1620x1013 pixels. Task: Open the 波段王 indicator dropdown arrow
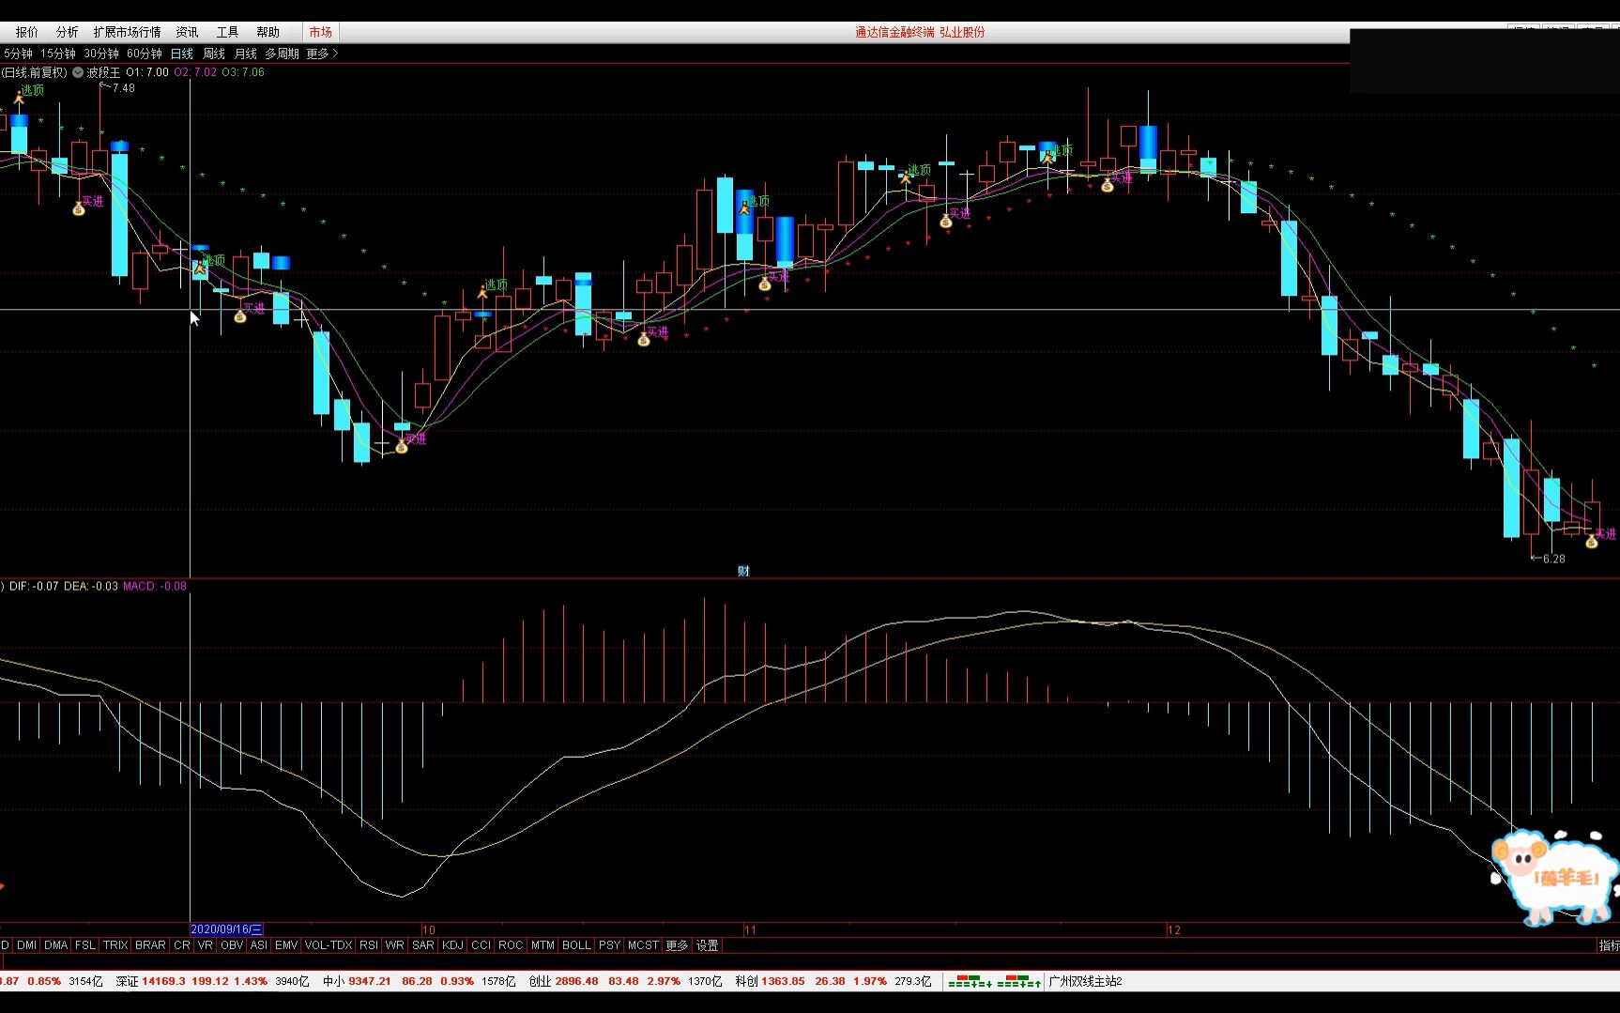coord(78,72)
